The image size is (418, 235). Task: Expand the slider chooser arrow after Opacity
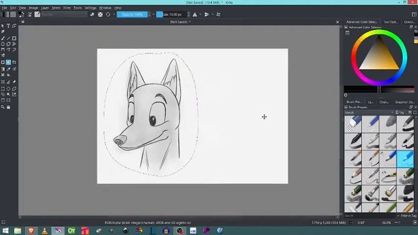[x=153, y=14]
